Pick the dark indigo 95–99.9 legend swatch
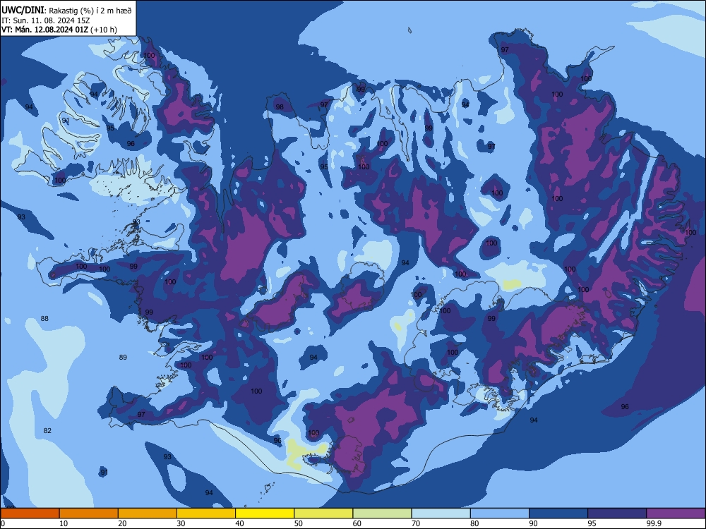706x529 pixels. pyautogui.click(x=617, y=513)
